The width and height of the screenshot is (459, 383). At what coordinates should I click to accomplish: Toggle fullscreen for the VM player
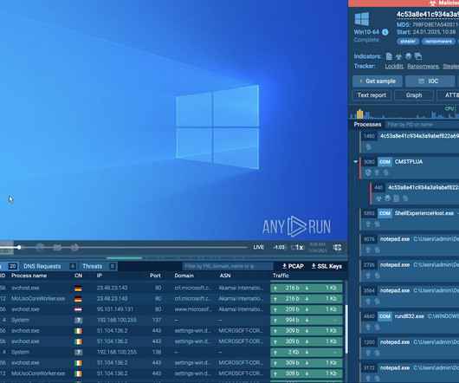[337, 248]
